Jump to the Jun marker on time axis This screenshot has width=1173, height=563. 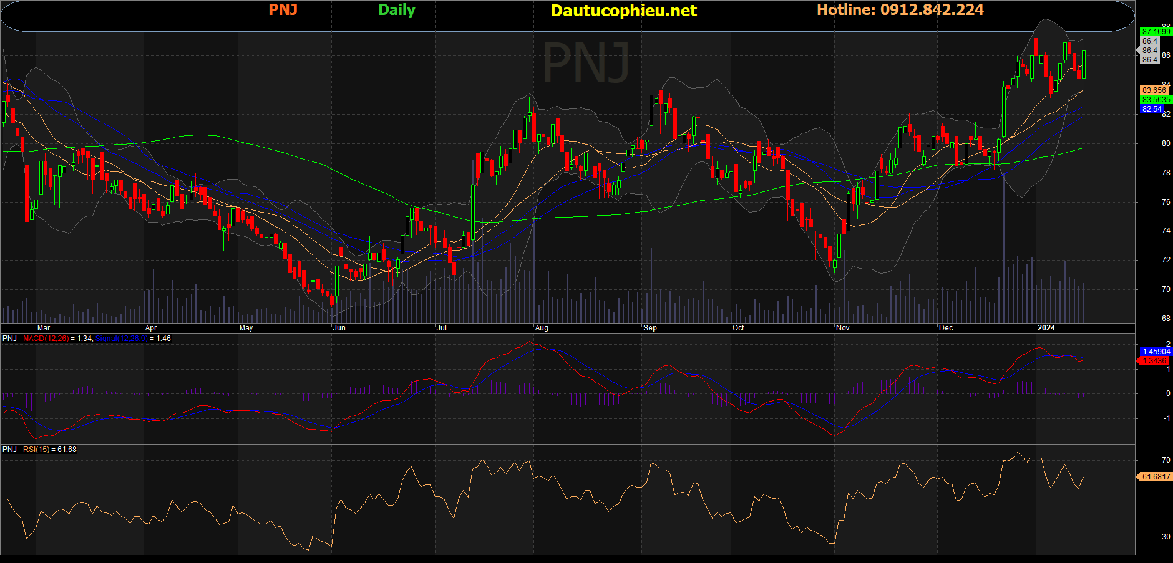tap(339, 328)
